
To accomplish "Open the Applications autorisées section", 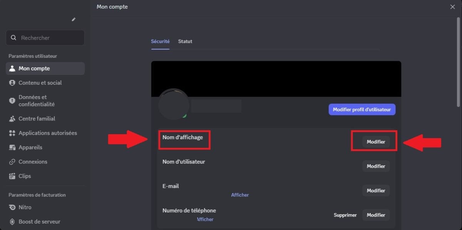I will [12, 133].
